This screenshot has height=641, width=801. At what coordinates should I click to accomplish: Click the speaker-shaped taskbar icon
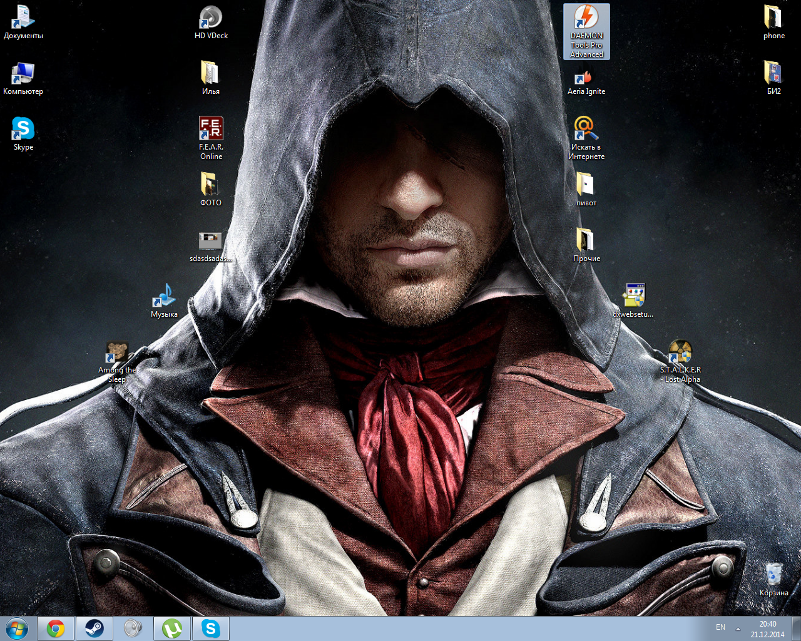pyautogui.click(x=133, y=628)
